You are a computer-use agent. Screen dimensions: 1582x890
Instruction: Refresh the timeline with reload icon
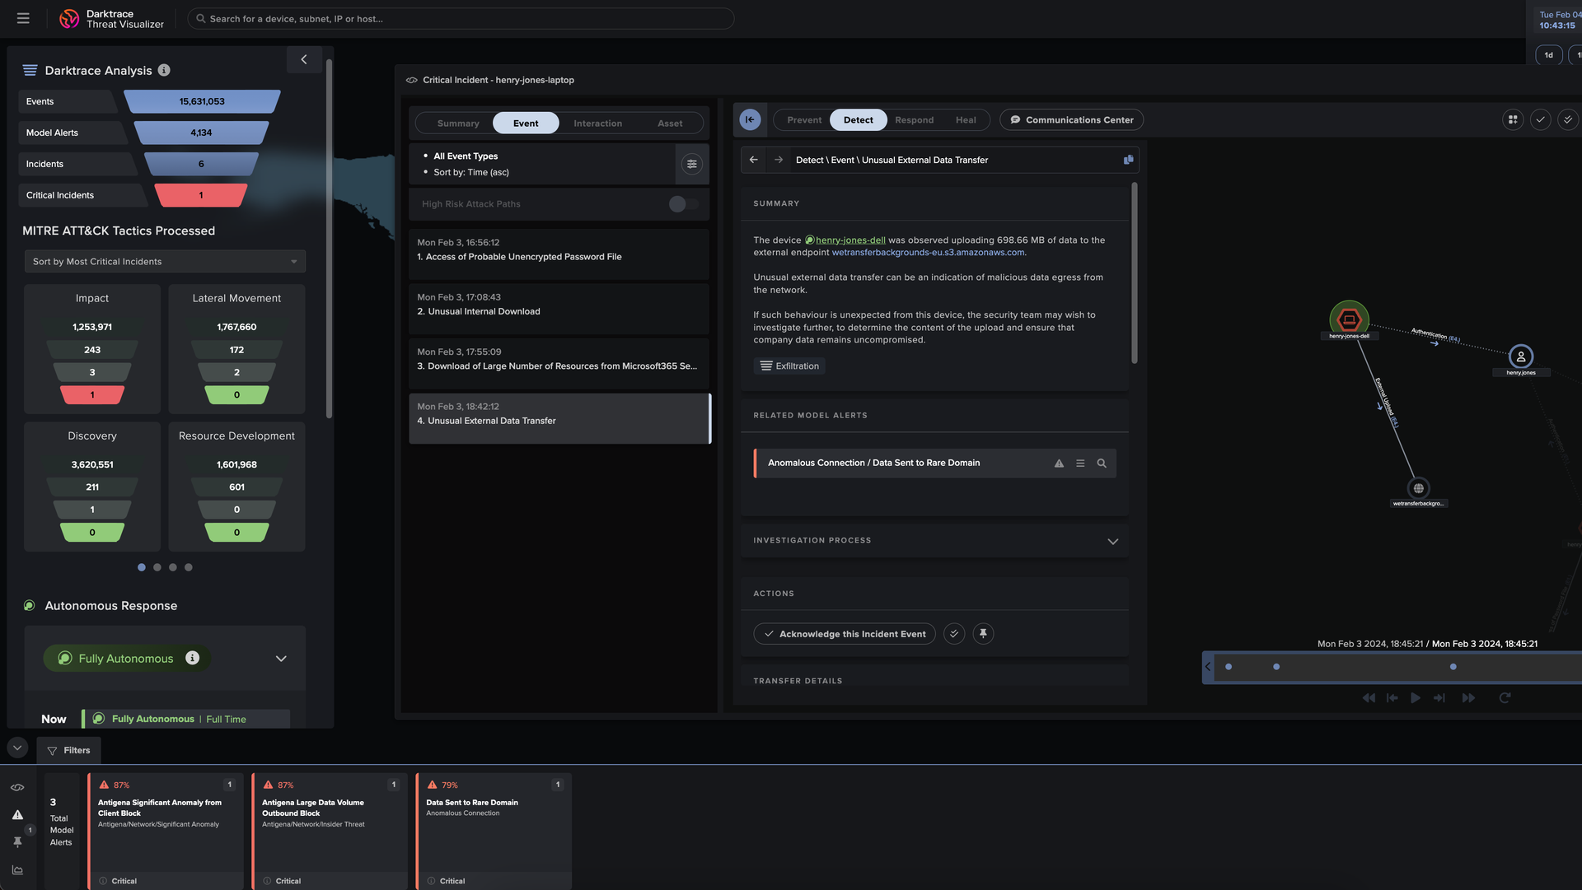[1505, 698]
